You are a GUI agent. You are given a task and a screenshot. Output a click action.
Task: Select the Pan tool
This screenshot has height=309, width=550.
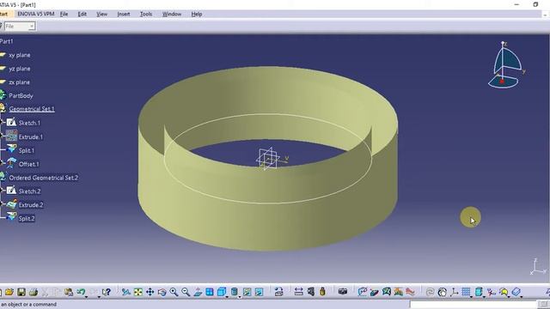coord(150,292)
